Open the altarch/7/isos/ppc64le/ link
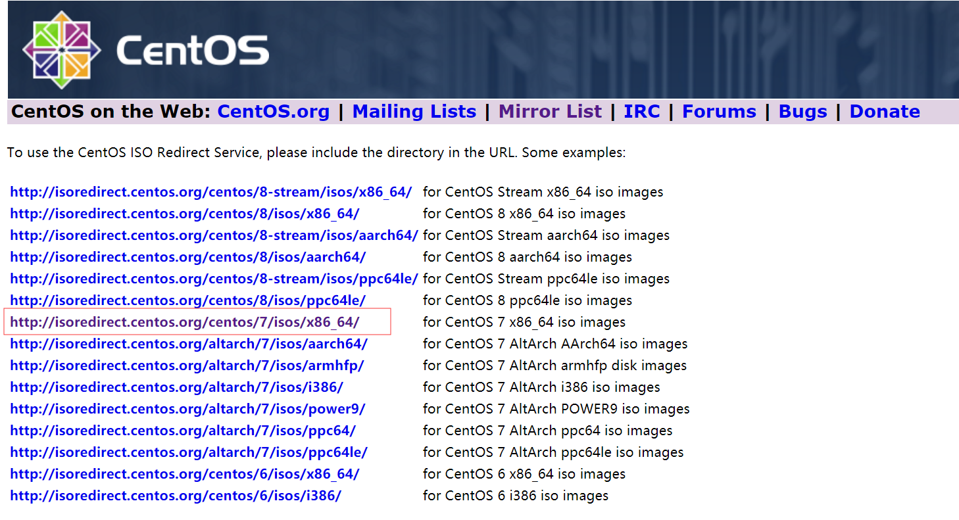This screenshot has height=520, width=959. [x=189, y=452]
